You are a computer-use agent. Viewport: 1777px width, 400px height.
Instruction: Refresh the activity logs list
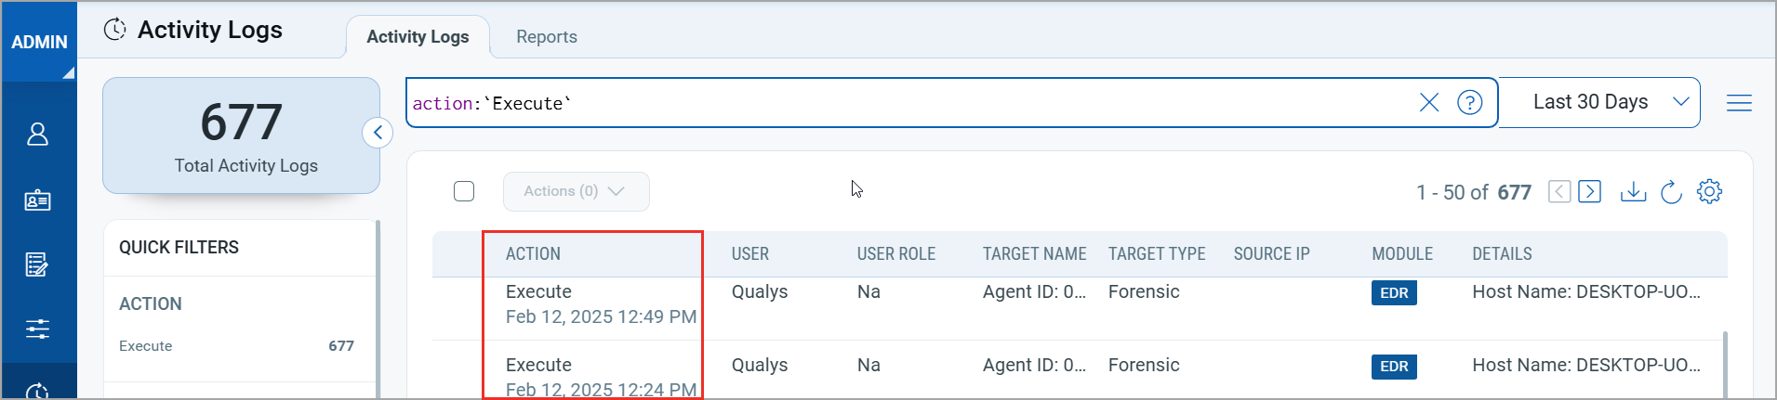(1671, 192)
